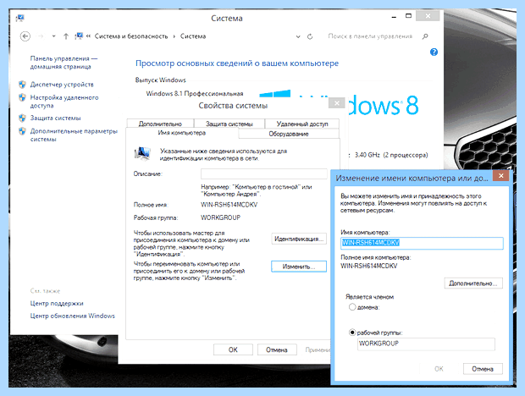Switch to the Защита системы tab
Viewport: 525px width, 396px height.
(229, 124)
